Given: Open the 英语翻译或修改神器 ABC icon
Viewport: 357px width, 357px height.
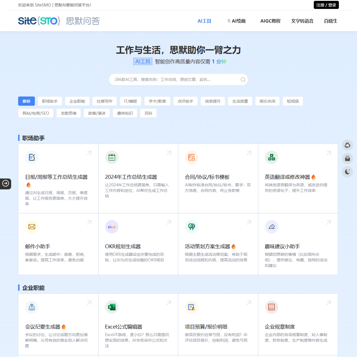Looking at the screenshot, I should pos(272,157).
